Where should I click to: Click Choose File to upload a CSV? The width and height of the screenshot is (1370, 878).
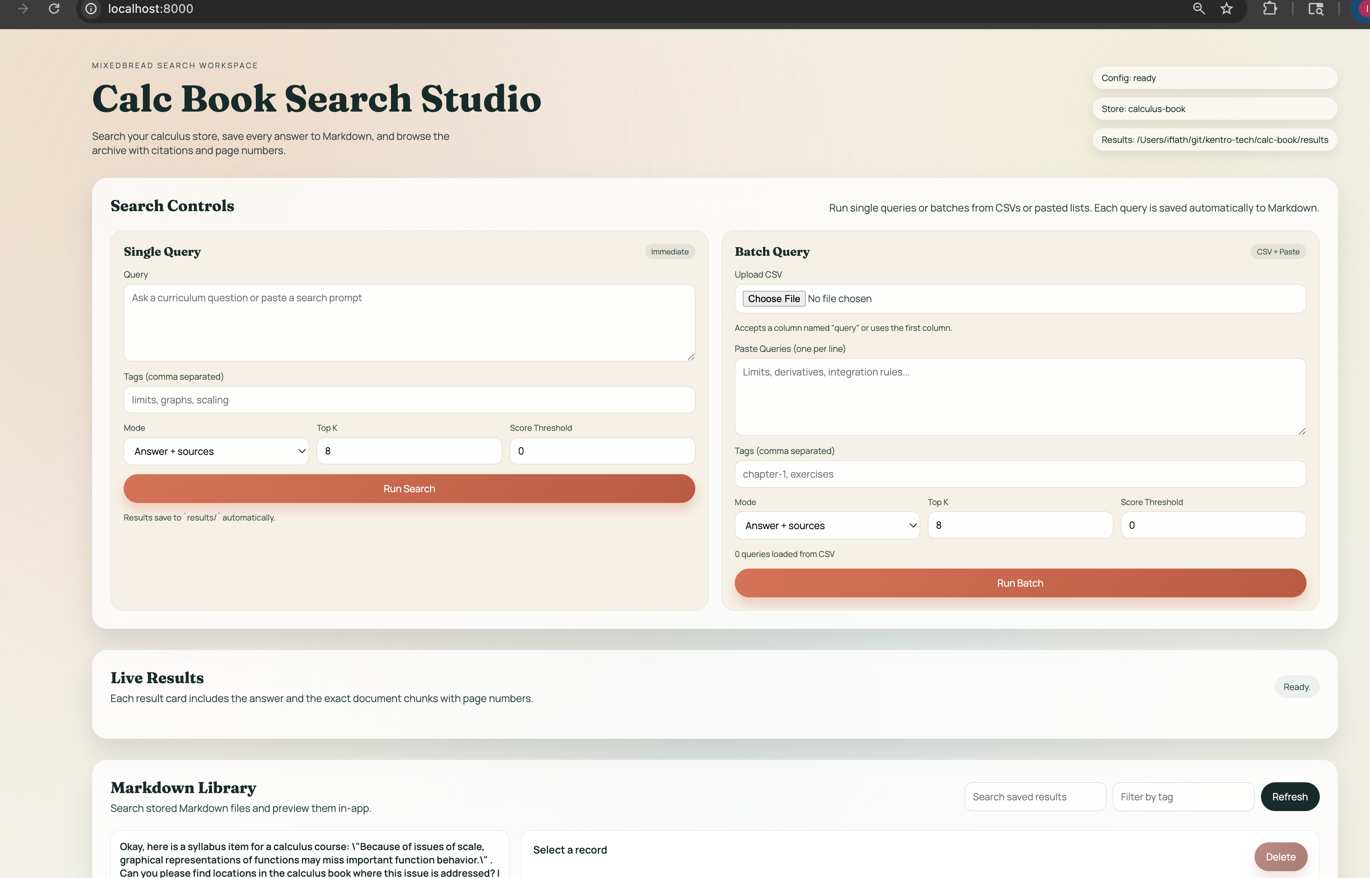tap(773, 299)
